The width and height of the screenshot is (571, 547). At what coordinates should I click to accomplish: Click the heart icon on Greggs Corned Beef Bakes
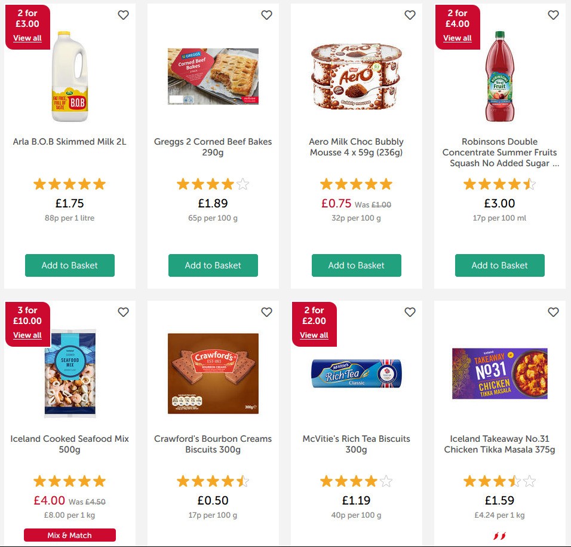[267, 15]
